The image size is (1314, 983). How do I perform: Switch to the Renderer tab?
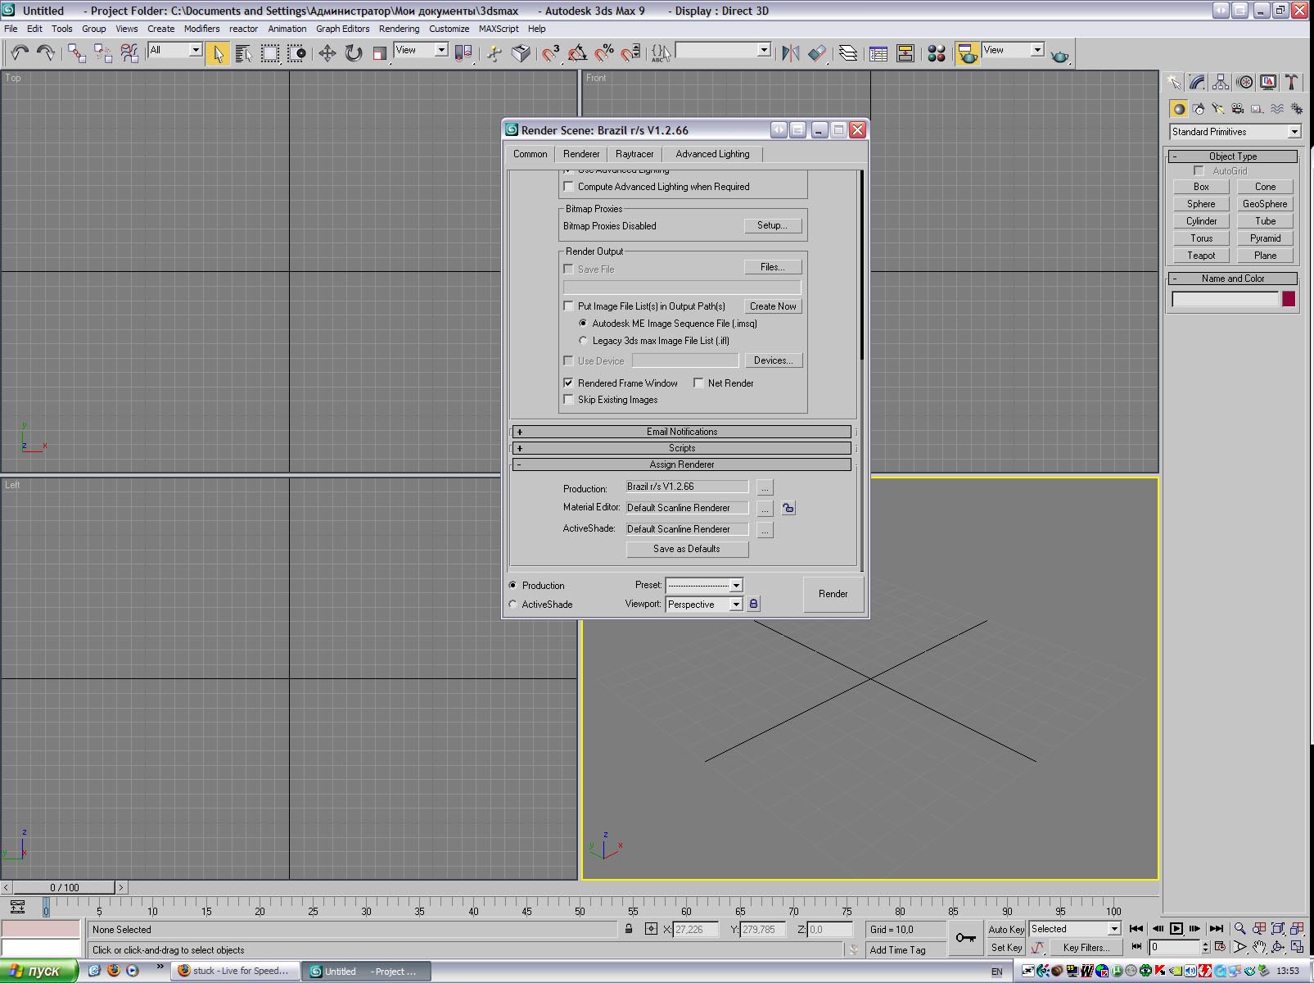581,154
